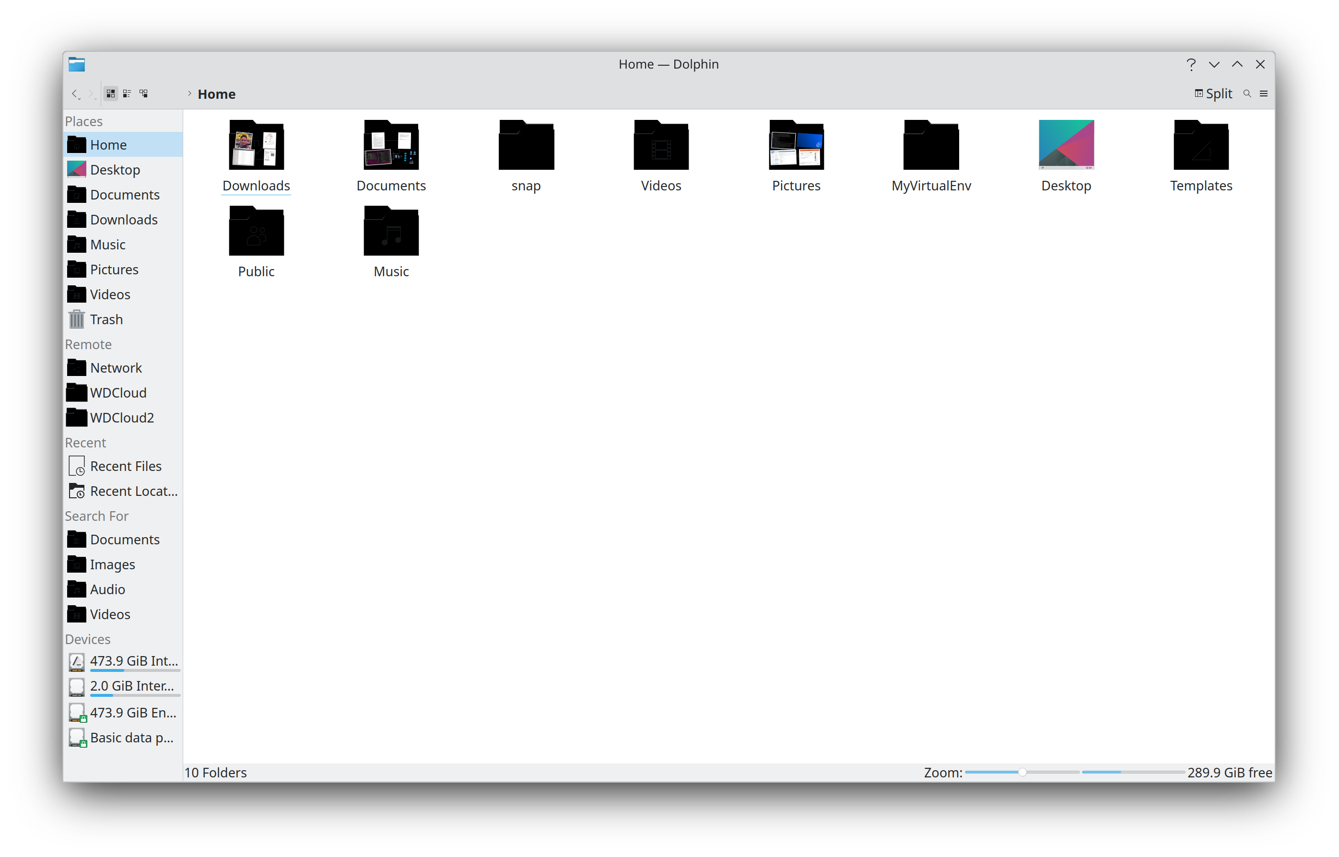Switch to Details view mode
Image resolution: width=1339 pixels, height=857 pixels.
pyautogui.click(x=143, y=94)
